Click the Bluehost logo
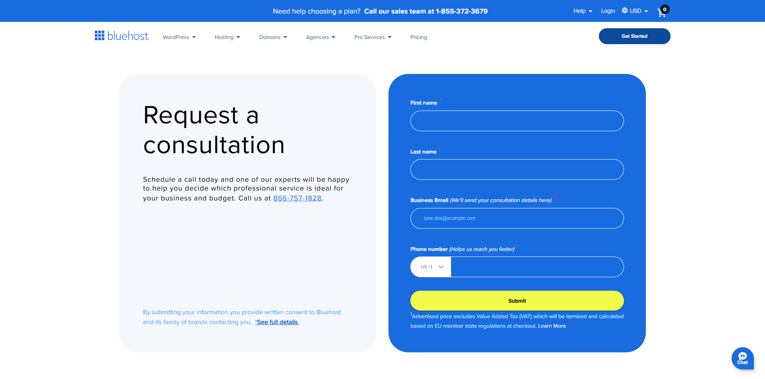765x379 pixels. pos(121,36)
